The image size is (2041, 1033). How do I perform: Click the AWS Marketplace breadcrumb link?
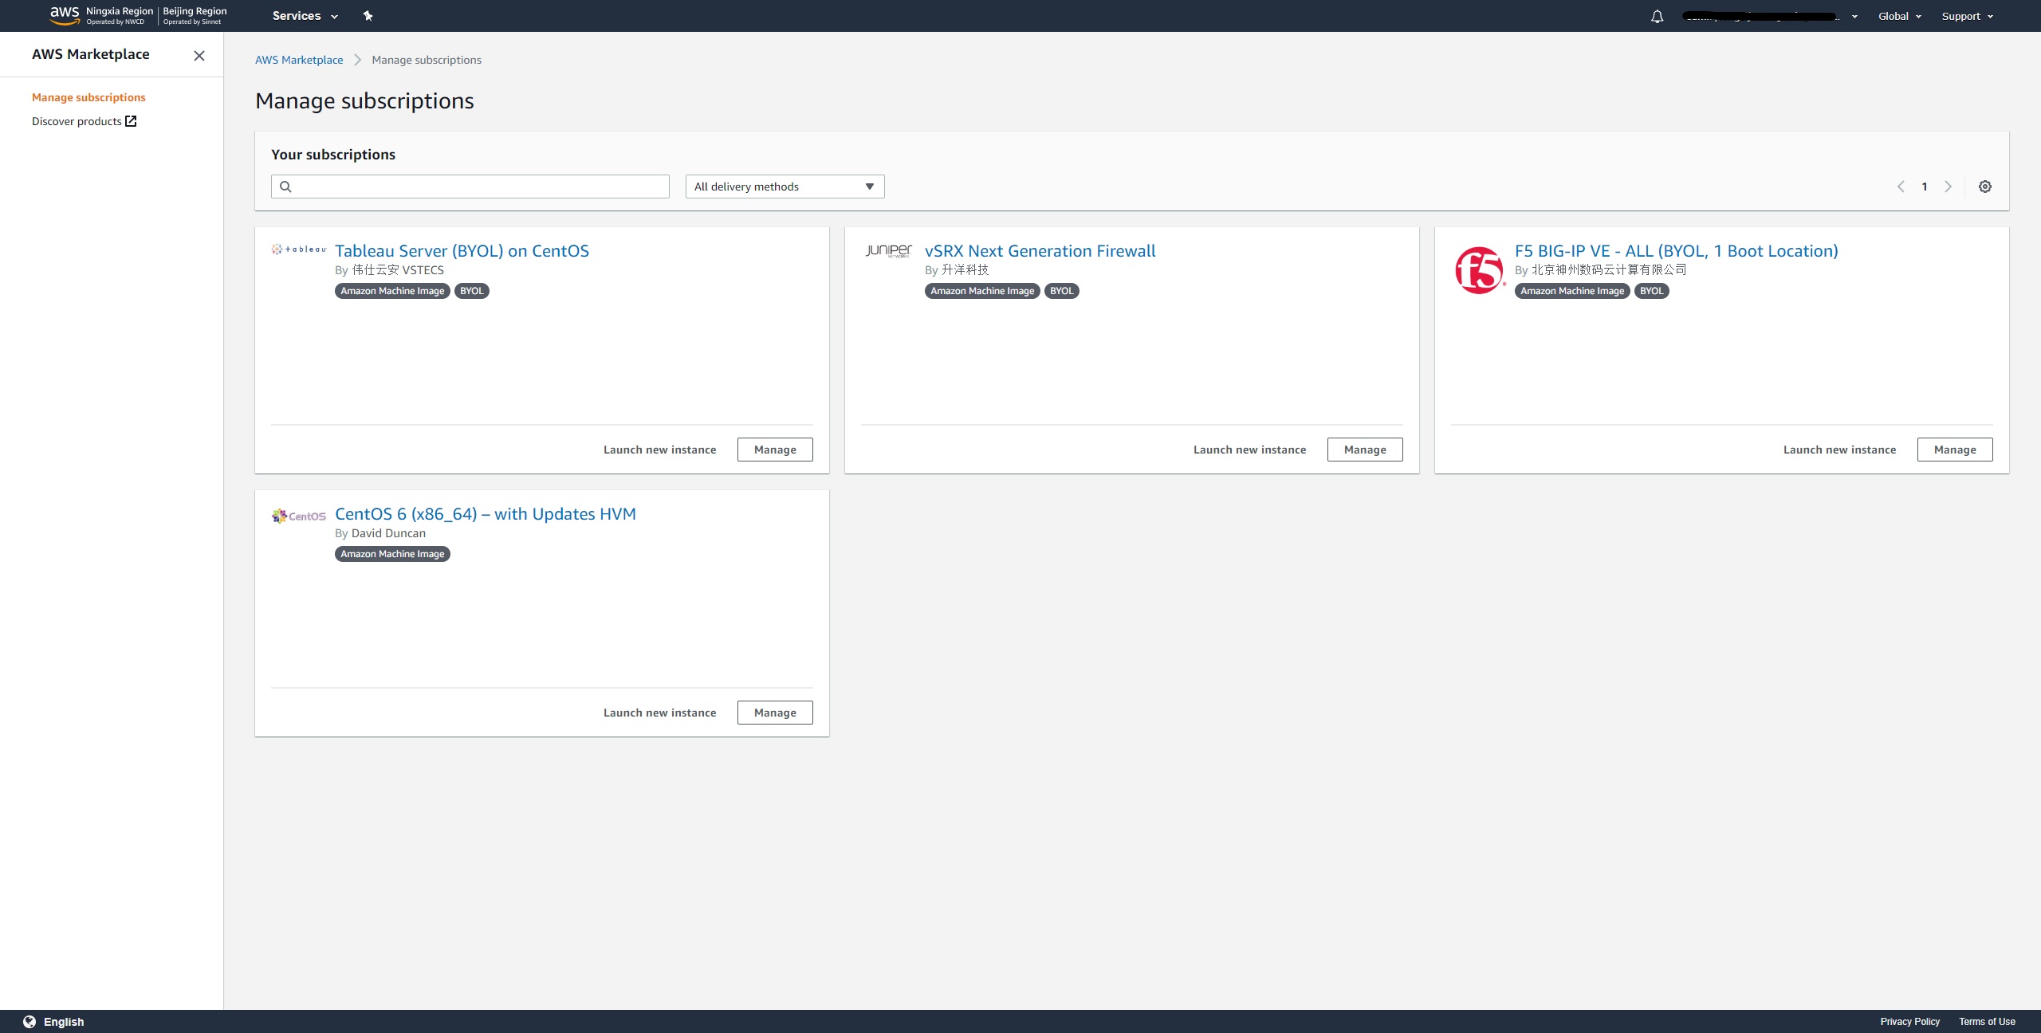click(299, 60)
